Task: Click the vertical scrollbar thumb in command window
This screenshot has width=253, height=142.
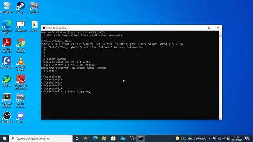Action: 221,35
